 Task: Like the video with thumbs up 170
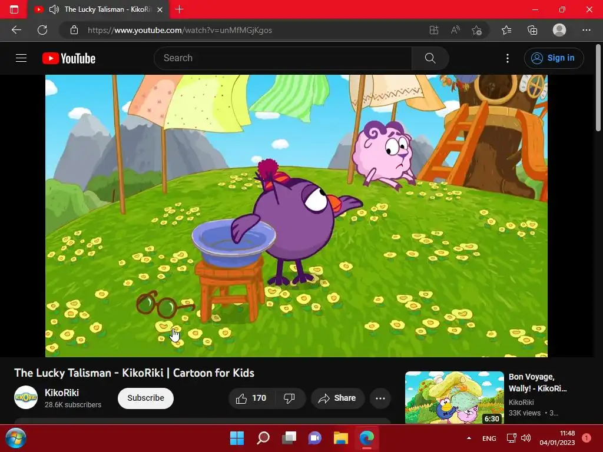(251, 398)
